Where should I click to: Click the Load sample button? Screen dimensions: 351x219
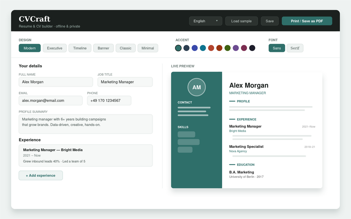pyautogui.click(x=241, y=21)
